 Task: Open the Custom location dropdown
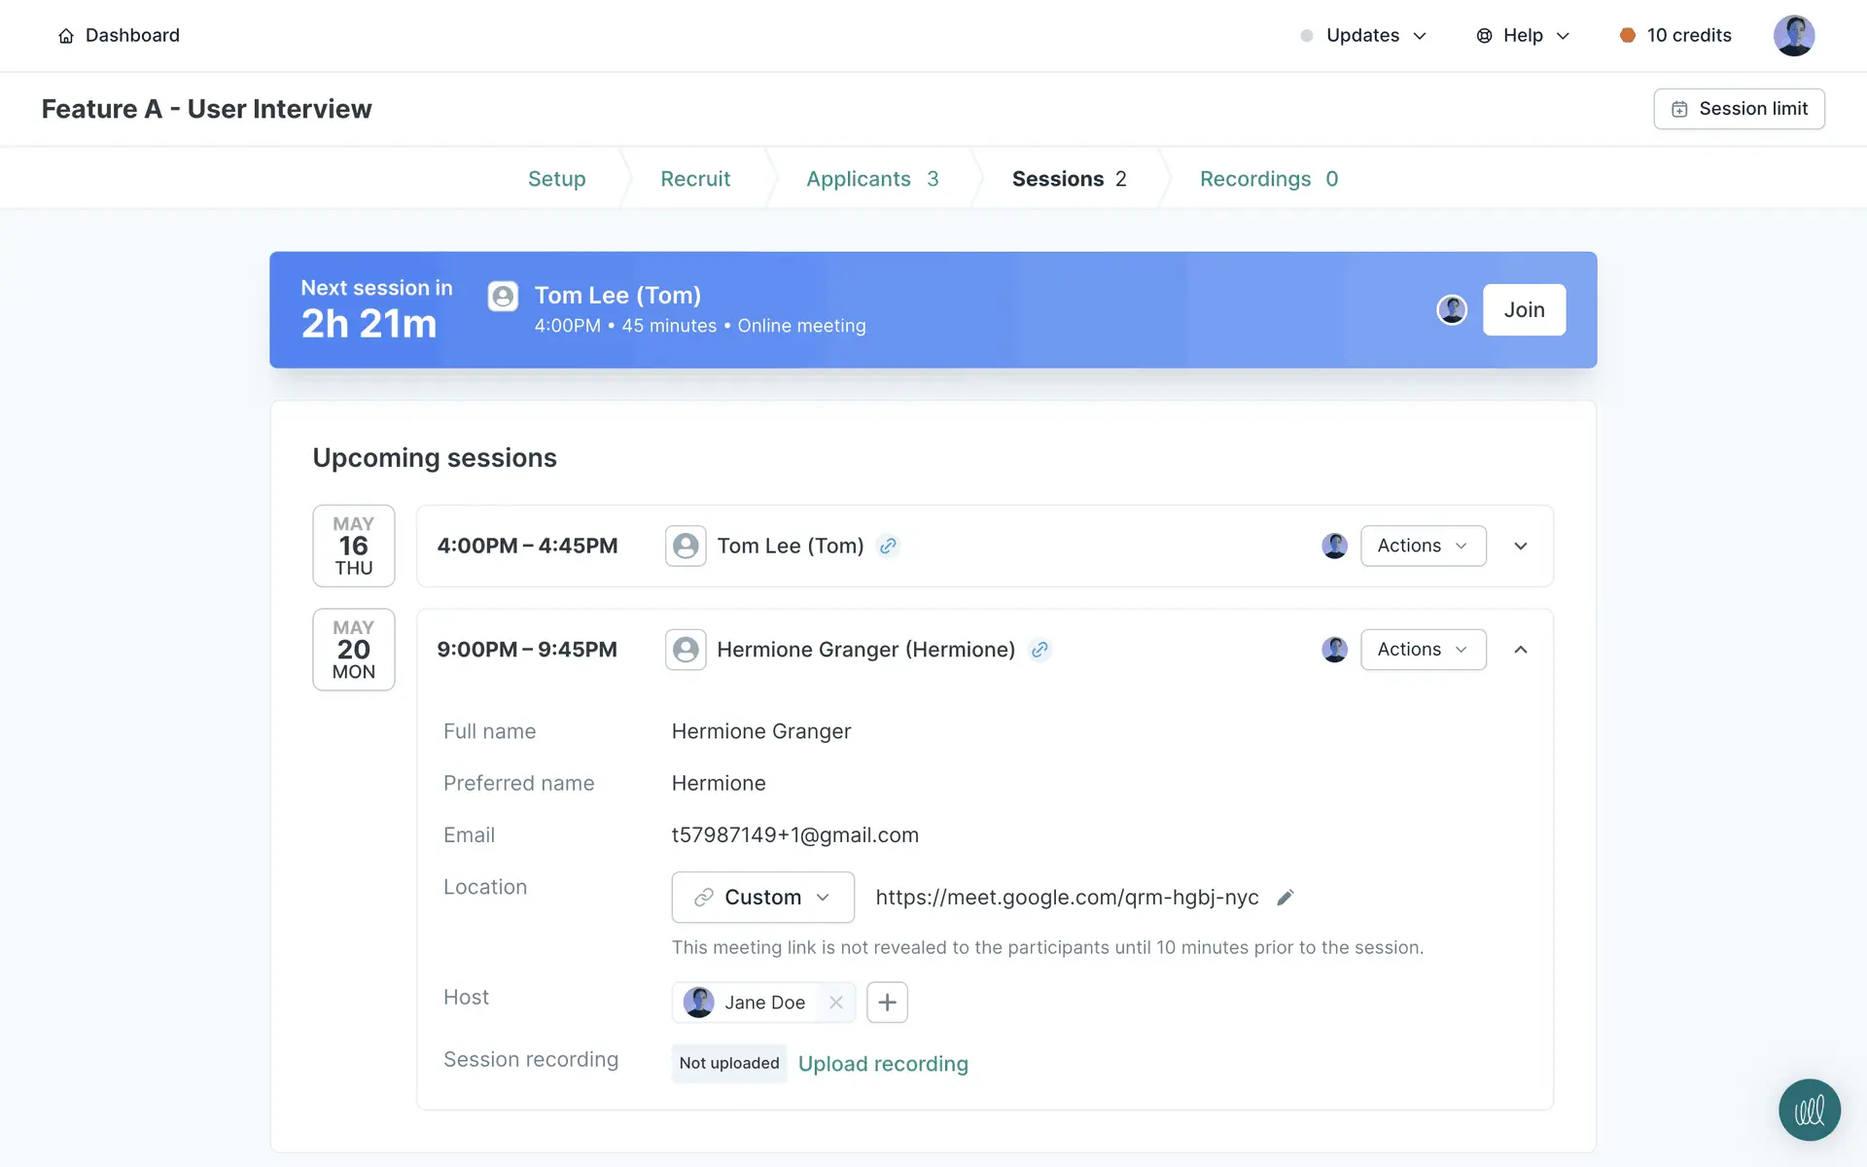(x=762, y=898)
